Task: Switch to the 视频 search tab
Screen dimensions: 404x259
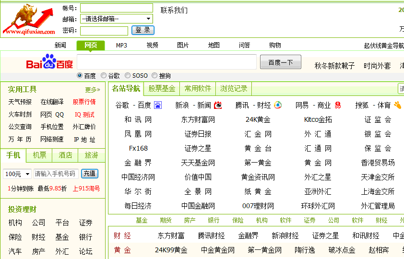Action: [152, 45]
